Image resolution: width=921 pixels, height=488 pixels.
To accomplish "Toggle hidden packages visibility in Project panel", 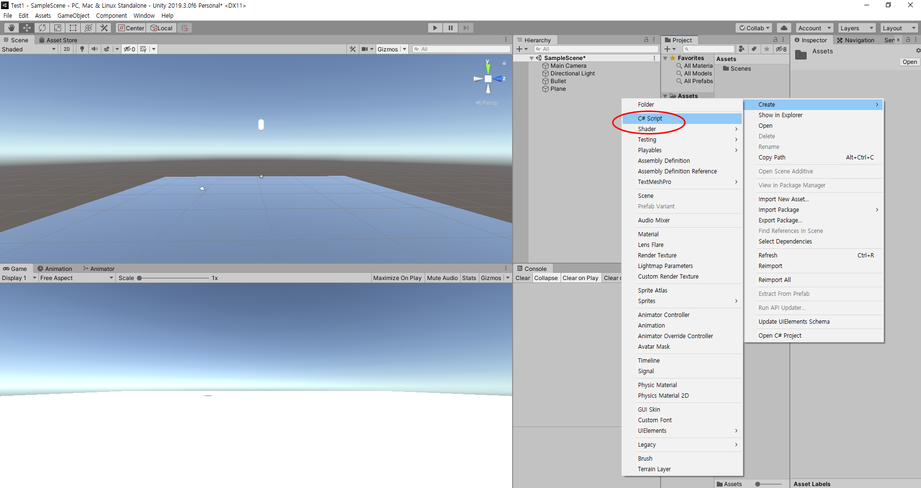I will point(781,49).
